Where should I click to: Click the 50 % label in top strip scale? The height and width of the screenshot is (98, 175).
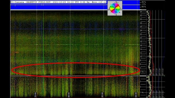144,2
